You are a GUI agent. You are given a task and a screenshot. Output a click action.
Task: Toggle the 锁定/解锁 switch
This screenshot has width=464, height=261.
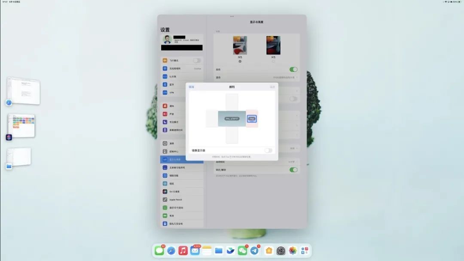pos(293,170)
